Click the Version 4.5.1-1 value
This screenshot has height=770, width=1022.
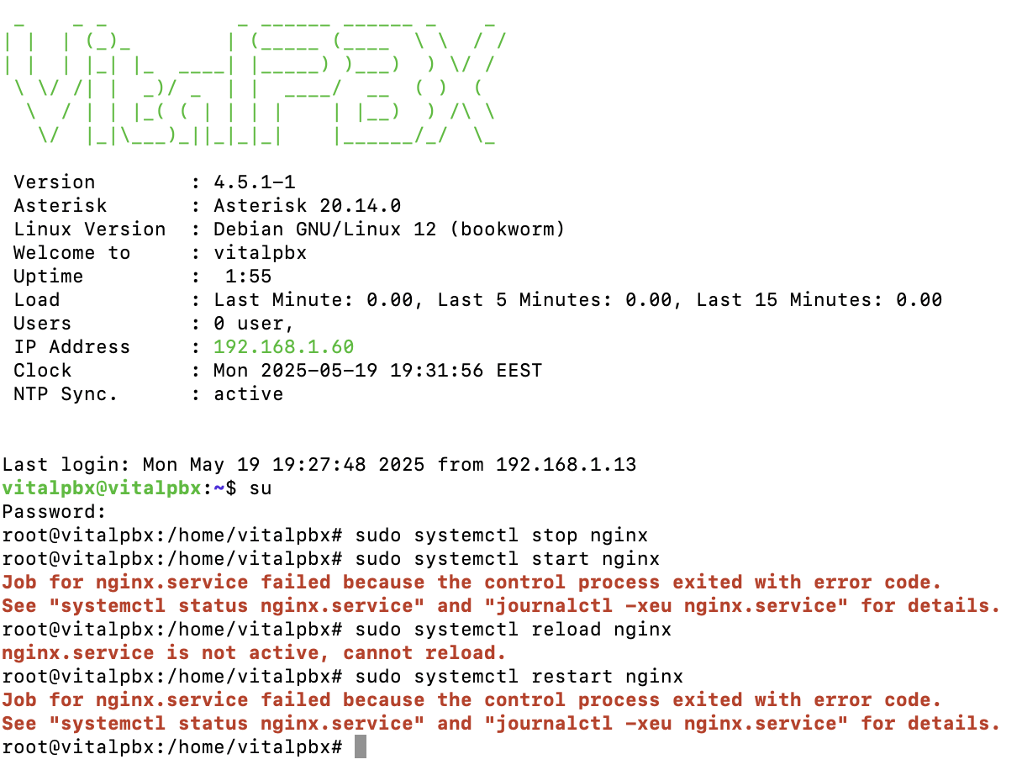click(254, 182)
